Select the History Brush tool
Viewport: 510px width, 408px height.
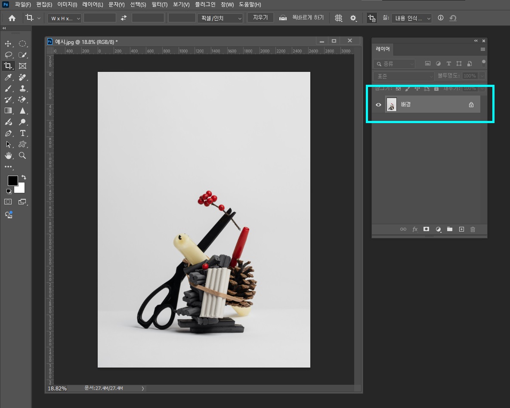8,99
